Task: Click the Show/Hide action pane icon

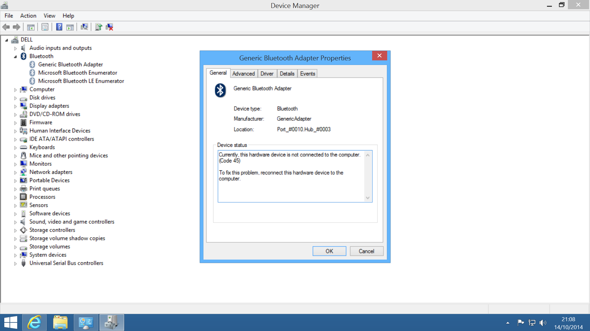Action: click(70, 27)
